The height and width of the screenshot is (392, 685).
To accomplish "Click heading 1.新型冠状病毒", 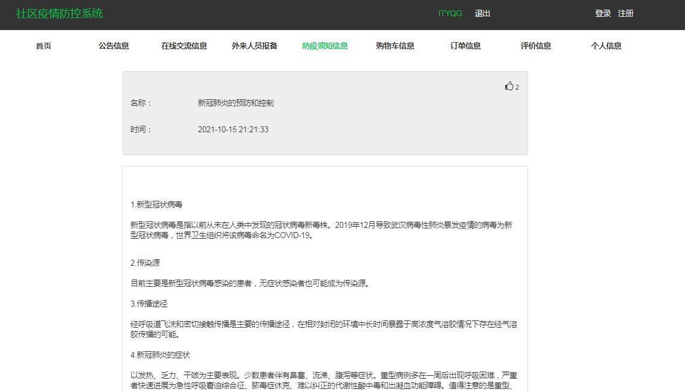I will 156,205.
